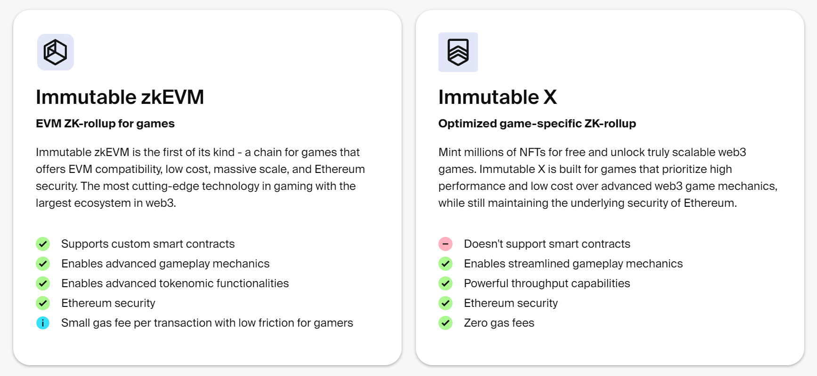Select the EVM ZK-rollup for games subtitle

(x=105, y=124)
